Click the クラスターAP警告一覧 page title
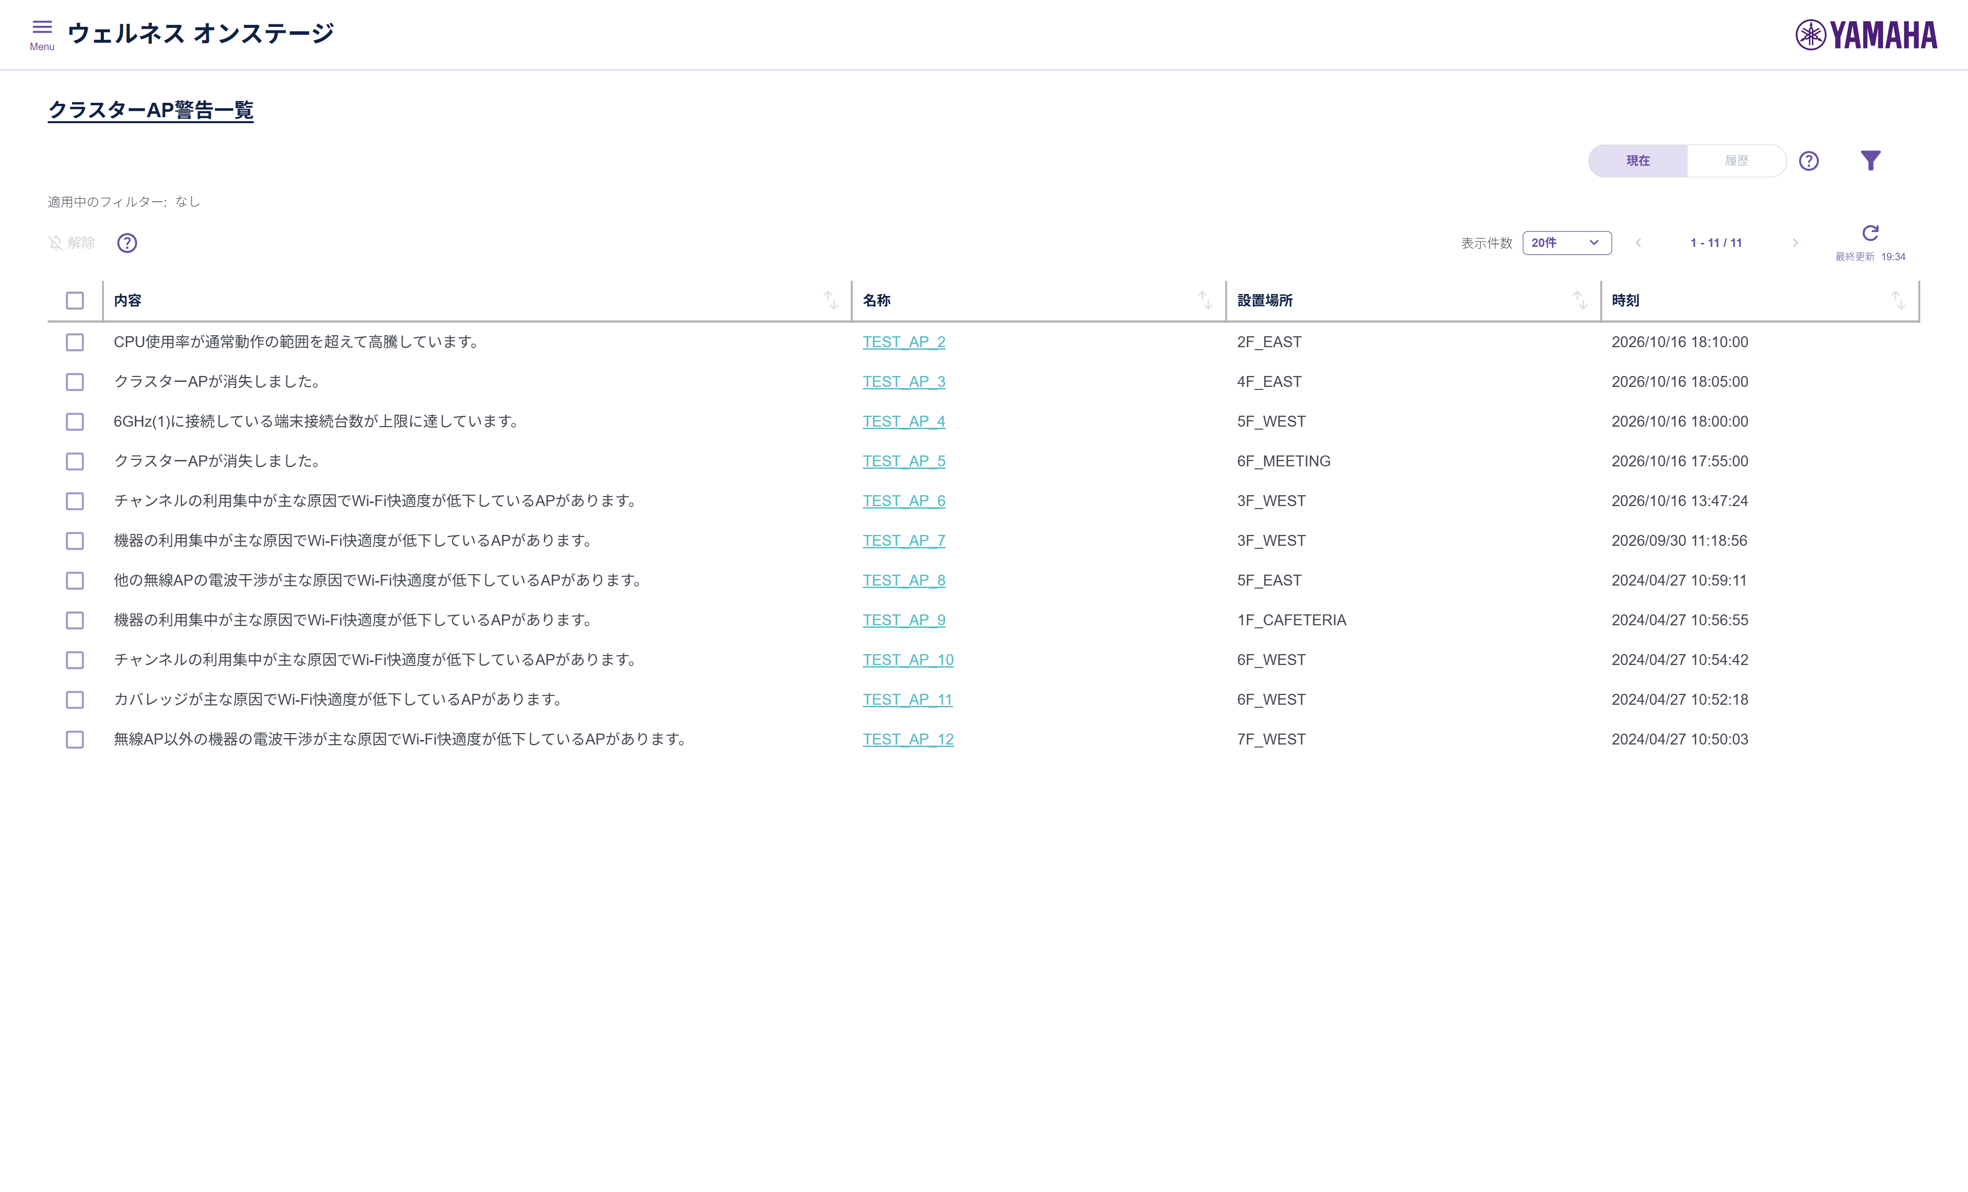The image size is (1968, 1192). [151, 109]
